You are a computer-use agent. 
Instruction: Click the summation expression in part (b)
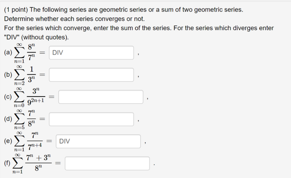[26, 74]
